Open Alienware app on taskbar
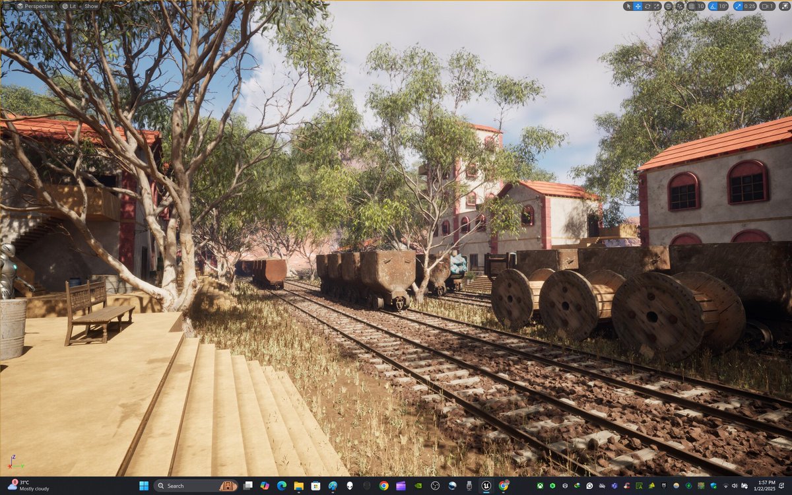Viewport: 792px width, 495px height. 350,486
